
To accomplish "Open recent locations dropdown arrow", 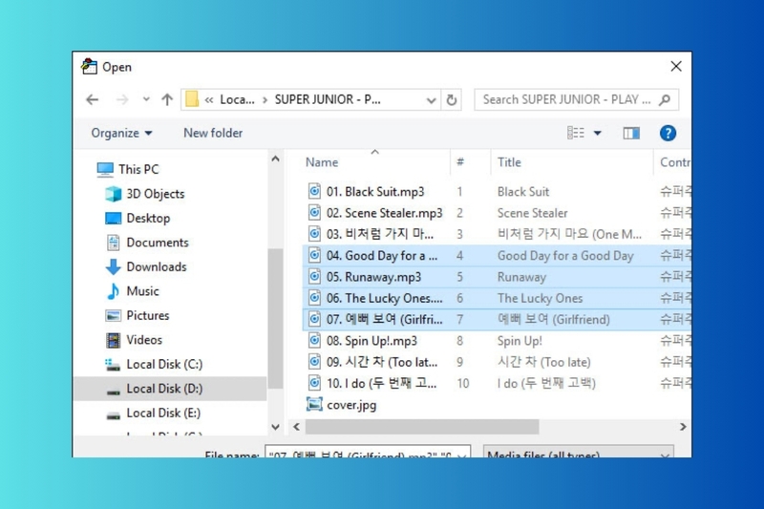I will (146, 99).
